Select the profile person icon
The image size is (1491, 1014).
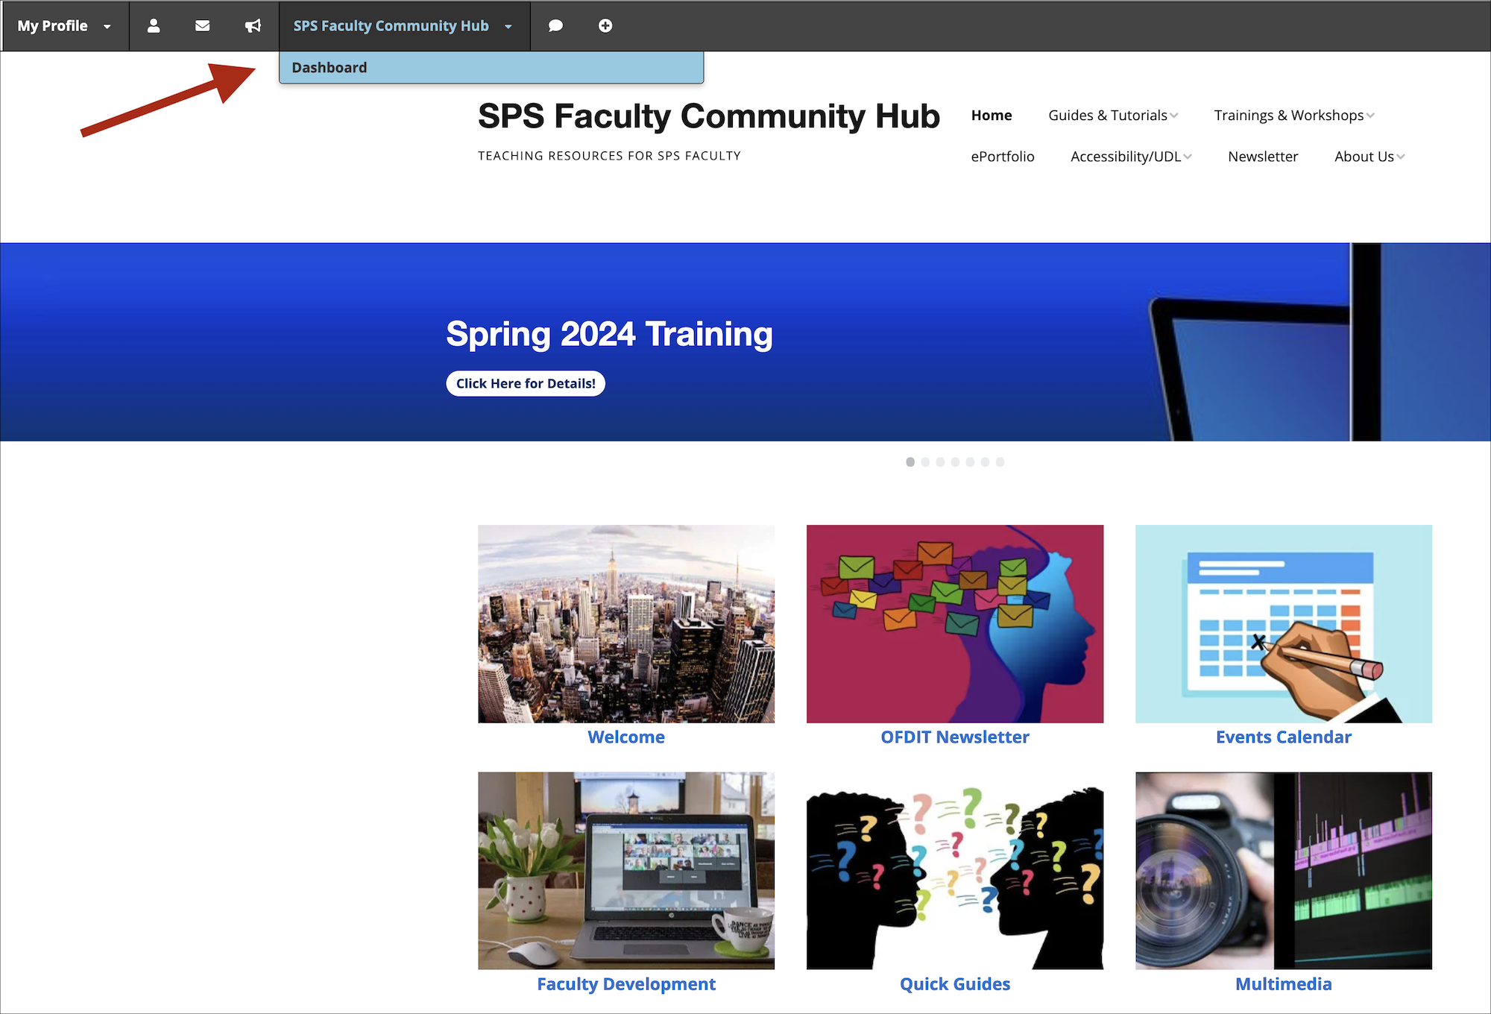pos(154,25)
